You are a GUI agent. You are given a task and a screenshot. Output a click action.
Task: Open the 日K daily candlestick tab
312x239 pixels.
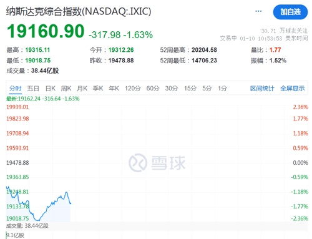tap(51, 89)
